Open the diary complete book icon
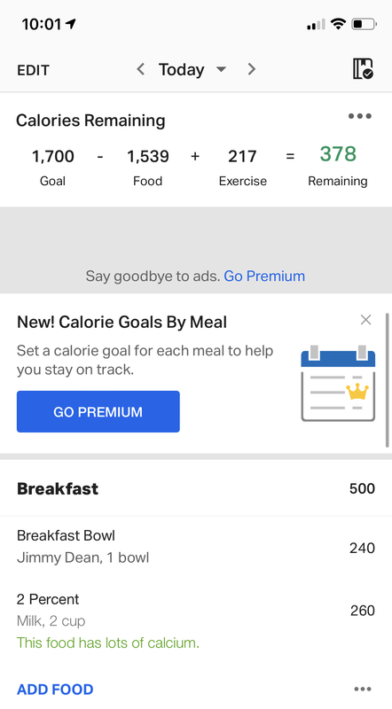This screenshot has width=392, height=709. 363,69
